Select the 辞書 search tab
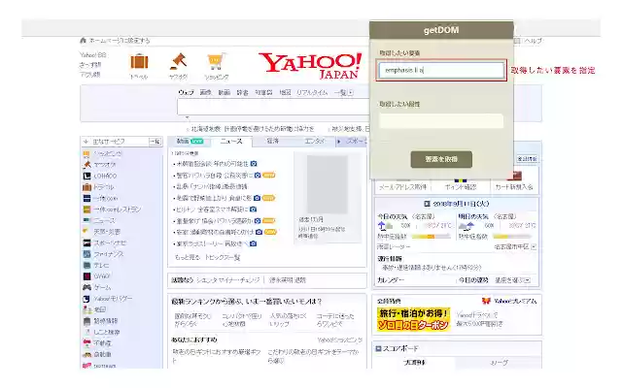The image size is (622, 388). pyautogui.click(x=242, y=93)
